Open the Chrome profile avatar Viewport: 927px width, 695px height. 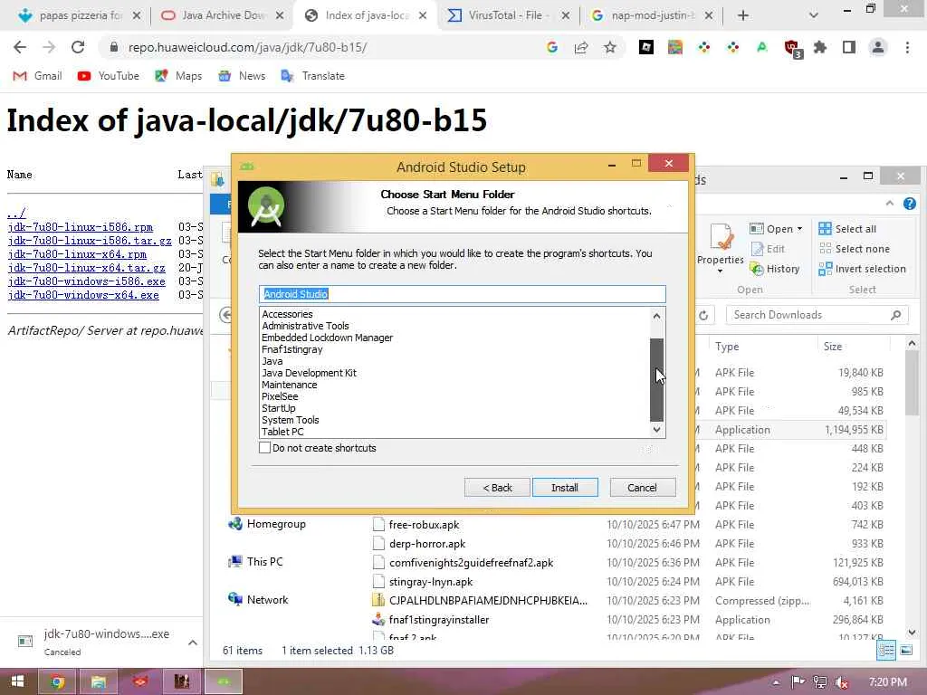pyautogui.click(x=878, y=47)
